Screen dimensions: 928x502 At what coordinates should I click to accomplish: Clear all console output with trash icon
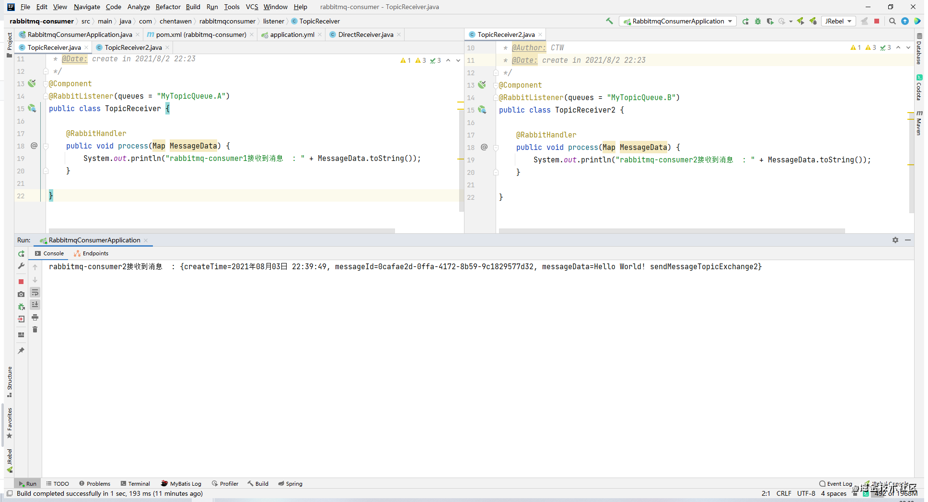[x=35, y=330]
